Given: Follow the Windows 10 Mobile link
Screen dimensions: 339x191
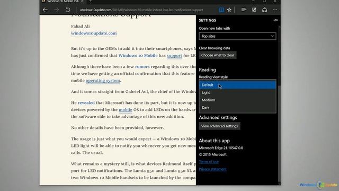Looking at the screenshot, I should click(x=138, y=55).
